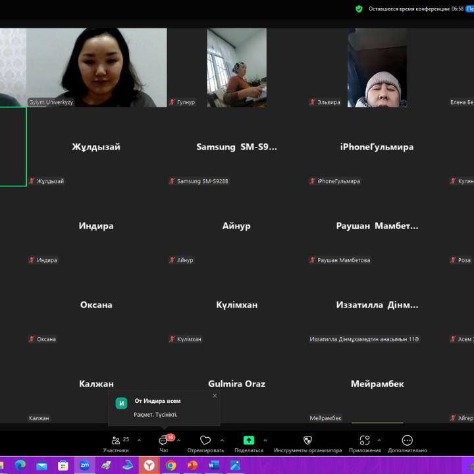Screen dimensions: 474x474
Task: Open Microsoft Edge from the taskbar
Action: pyautogui.click(x=20, y=465)
